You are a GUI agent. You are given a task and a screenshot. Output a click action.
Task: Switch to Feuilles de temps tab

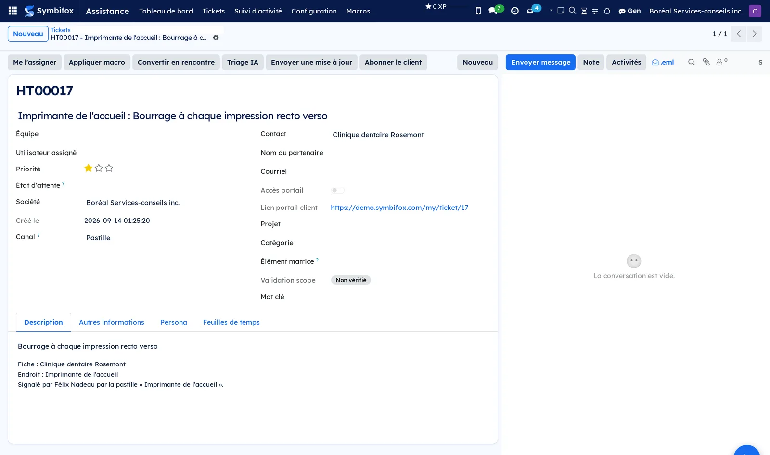[231, 322]
